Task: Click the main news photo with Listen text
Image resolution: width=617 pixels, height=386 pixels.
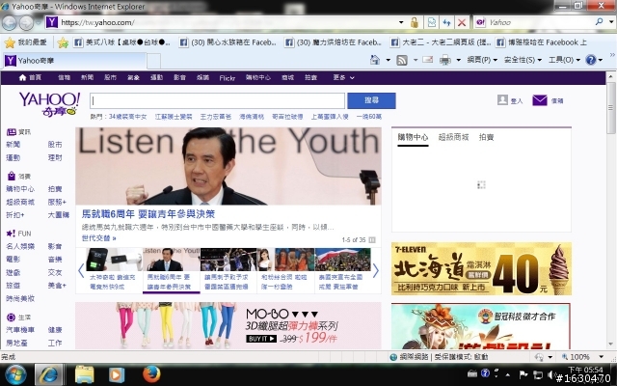Action: 228,166
